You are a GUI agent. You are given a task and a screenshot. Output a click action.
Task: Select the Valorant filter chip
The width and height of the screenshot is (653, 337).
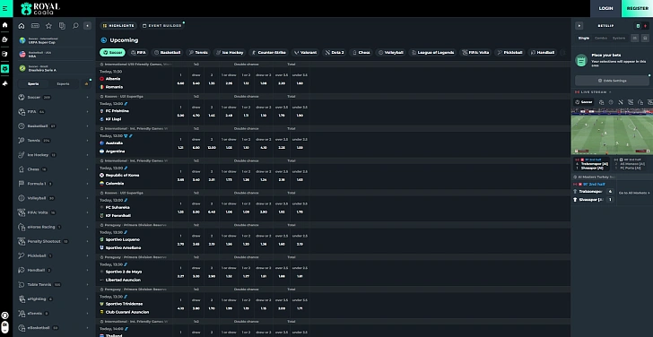tap(305, 52)
